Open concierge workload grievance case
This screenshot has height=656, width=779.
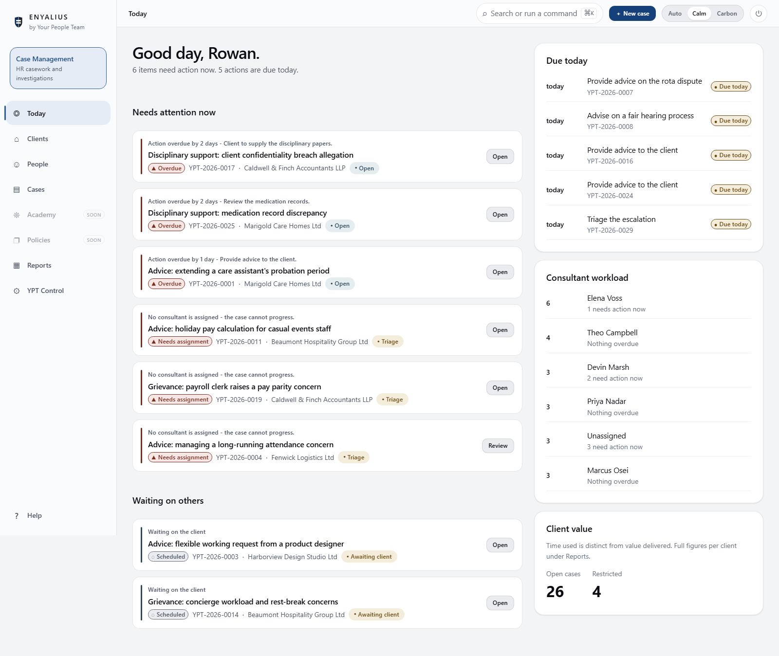(x=500, y=603)
